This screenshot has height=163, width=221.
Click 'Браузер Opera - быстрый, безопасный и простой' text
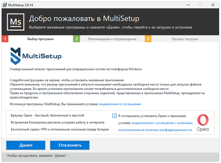coord(47,115)
